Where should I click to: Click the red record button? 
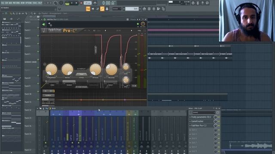tap(81, 3)
